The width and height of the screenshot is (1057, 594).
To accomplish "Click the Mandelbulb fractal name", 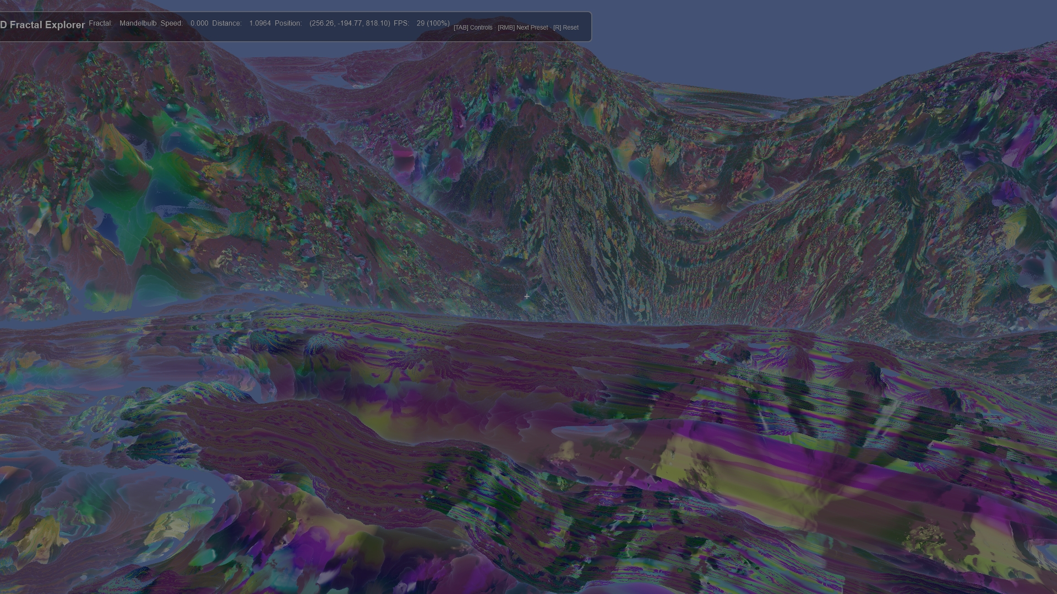I will pyautogui.click(x=138, y=23).
